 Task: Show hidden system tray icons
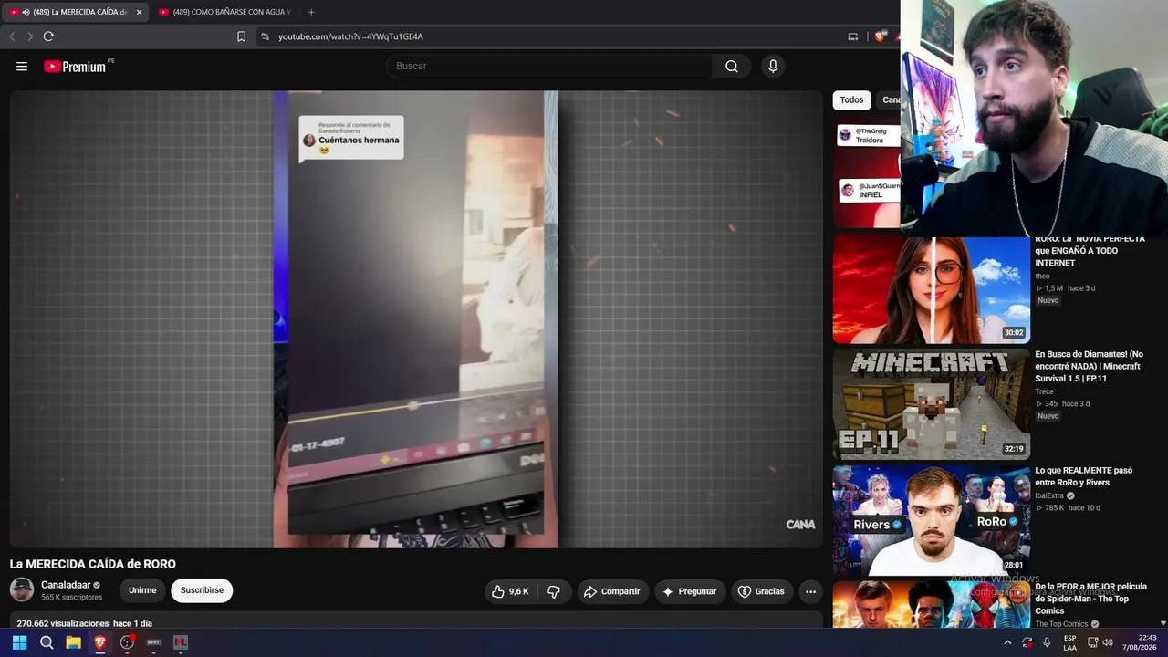tap(1007, 642)
